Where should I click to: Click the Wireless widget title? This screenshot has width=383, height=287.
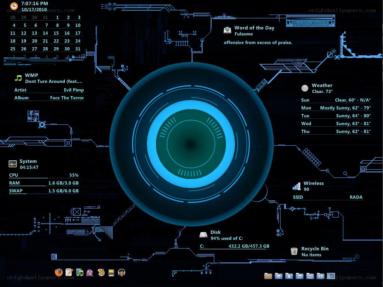coord(313,183)
